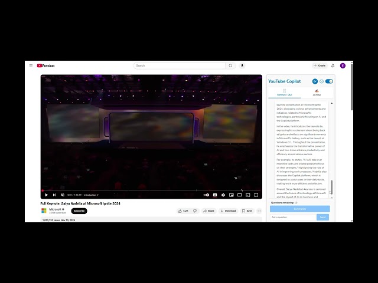Save the video to a playlist
This screenshot has width=378, height=283.
tap(247, 211)
